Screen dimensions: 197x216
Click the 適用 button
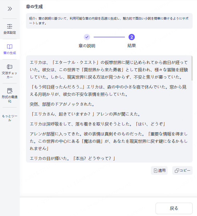159,171
